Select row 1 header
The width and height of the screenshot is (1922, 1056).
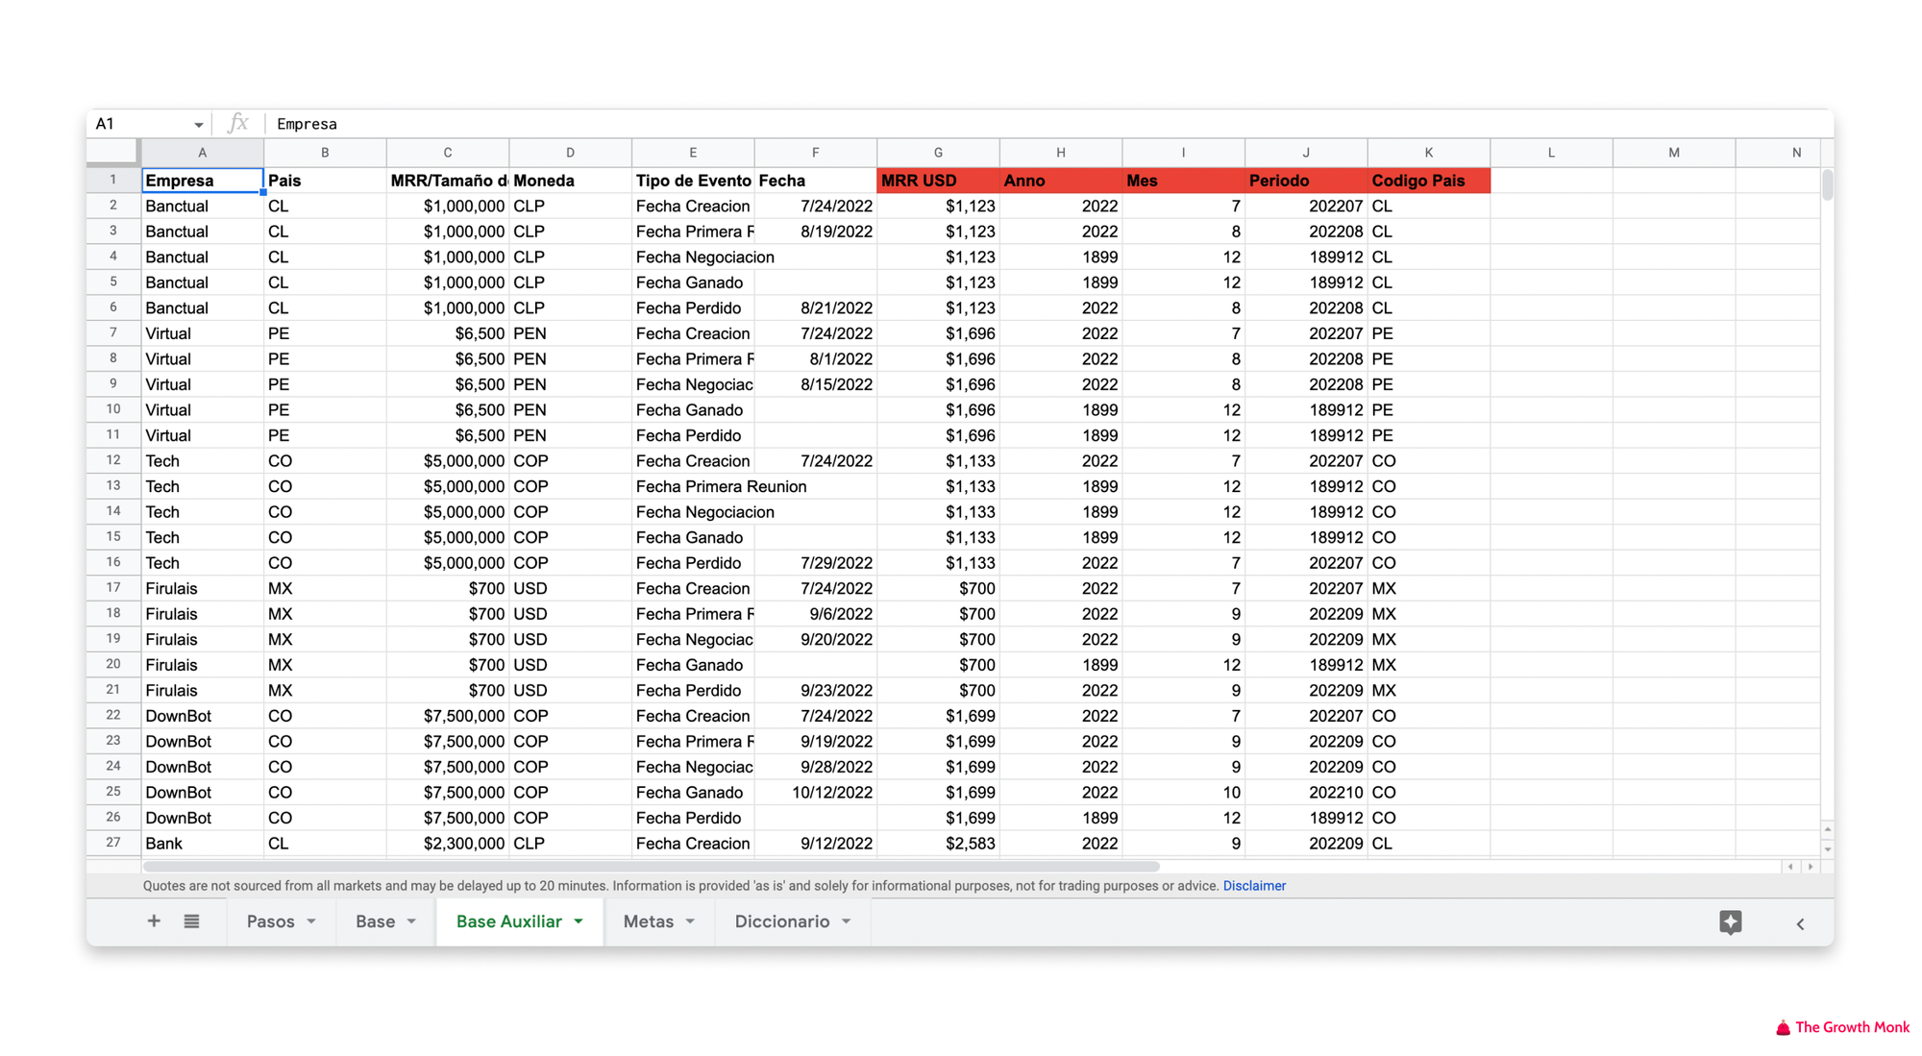tap(113, 180)
